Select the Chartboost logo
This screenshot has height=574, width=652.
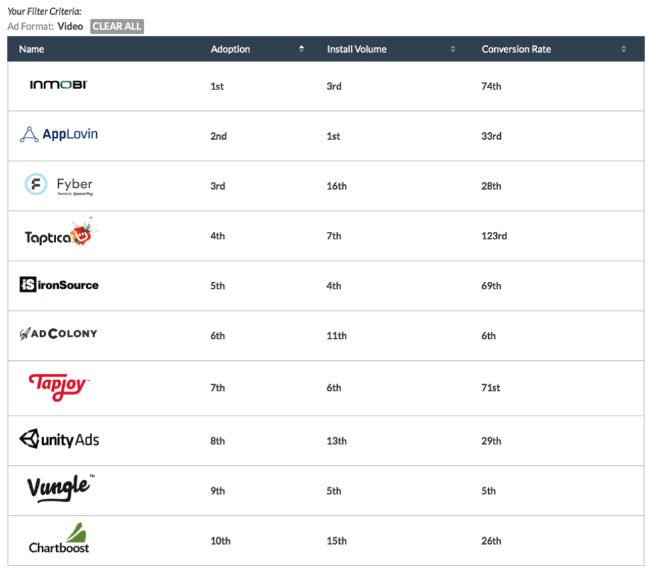click(x=59, y=539)
